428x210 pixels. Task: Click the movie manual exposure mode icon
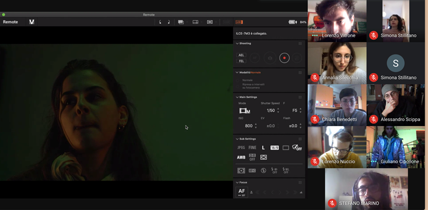[245, 111]
